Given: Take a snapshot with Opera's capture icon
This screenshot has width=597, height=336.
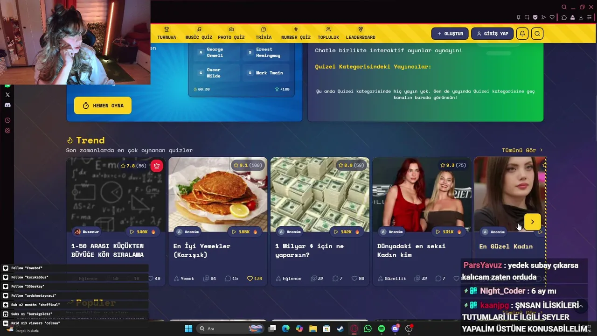Looking at the screenshot, I should click(x=527, y=17).
